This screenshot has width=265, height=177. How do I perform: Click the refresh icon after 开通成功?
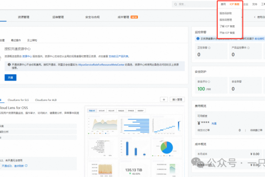(x=26, y=165)
